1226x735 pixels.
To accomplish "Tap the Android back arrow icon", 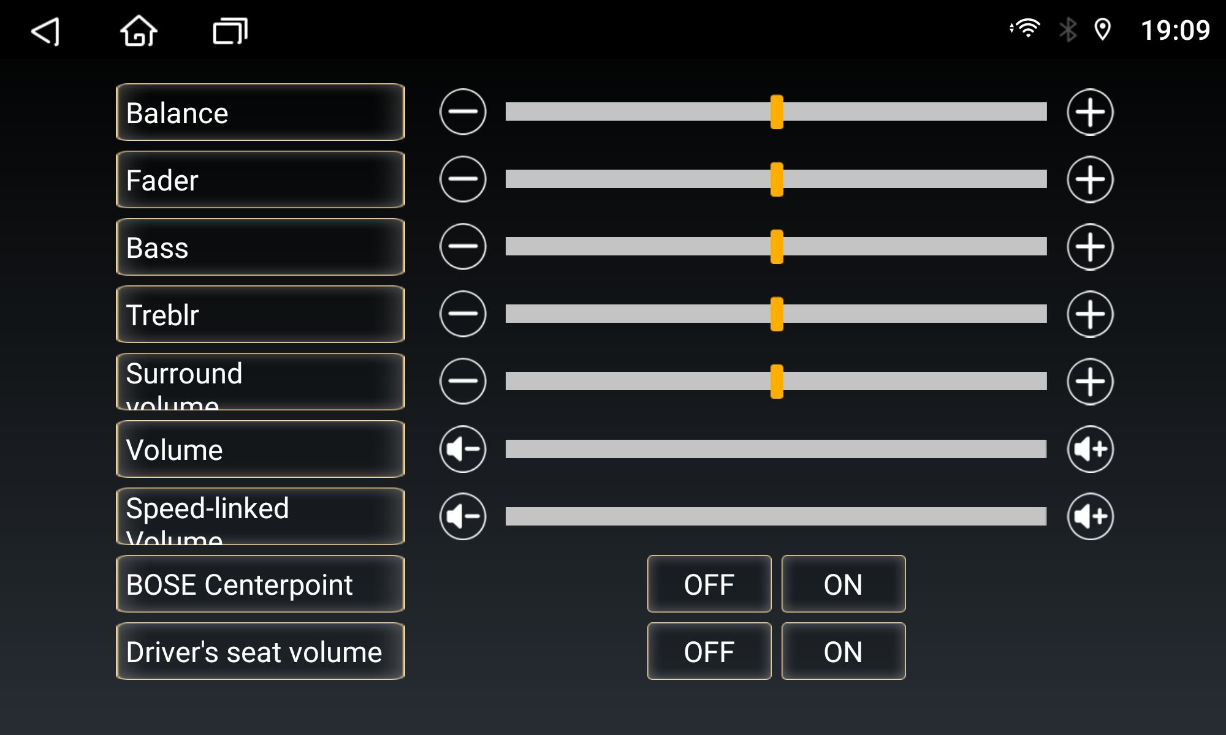I will click(46, 31).
